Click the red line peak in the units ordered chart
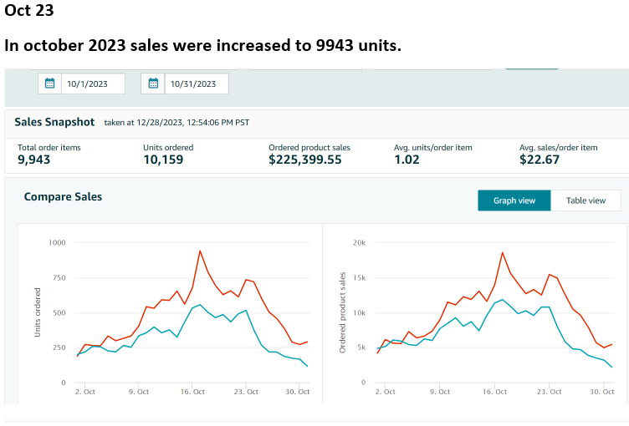 [200, 251]
